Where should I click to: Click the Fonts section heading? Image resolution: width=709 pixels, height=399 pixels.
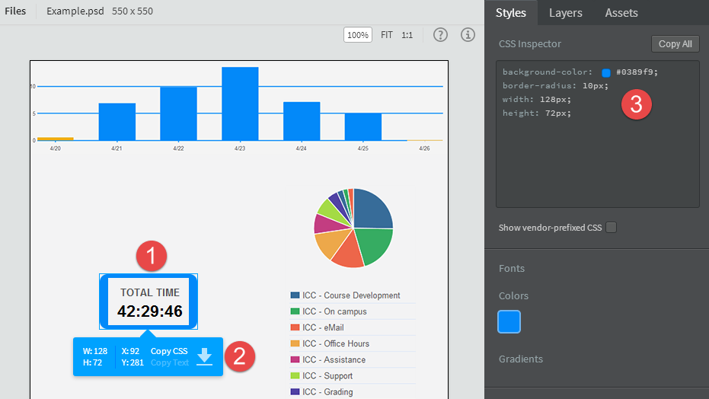coord(512,268)
